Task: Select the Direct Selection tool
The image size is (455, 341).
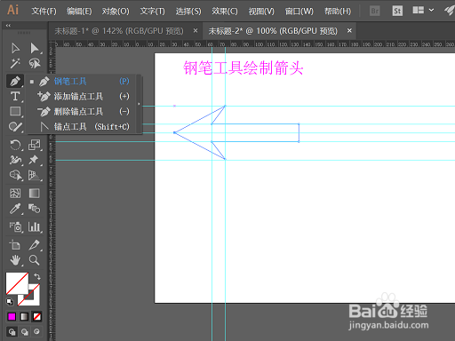Action: [x=35, y=48]
